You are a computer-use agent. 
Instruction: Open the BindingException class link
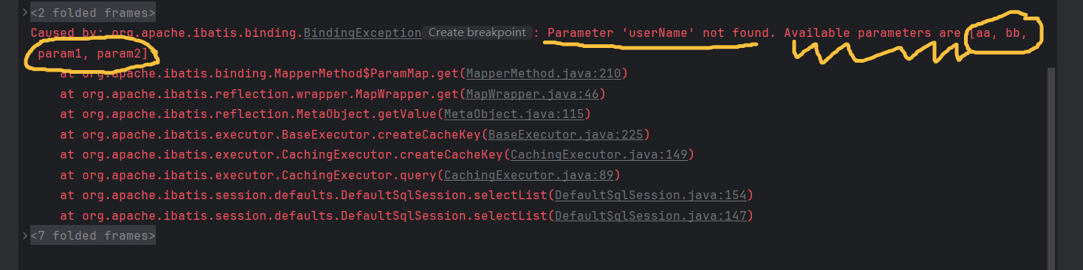pyautogui.click(x=362, y=33)
